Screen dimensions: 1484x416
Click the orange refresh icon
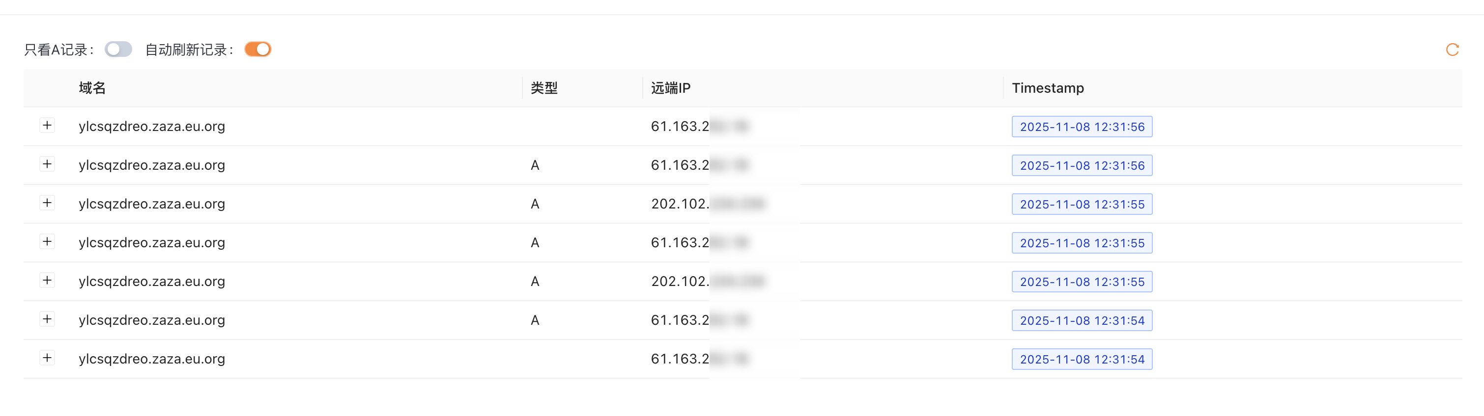1452,50
